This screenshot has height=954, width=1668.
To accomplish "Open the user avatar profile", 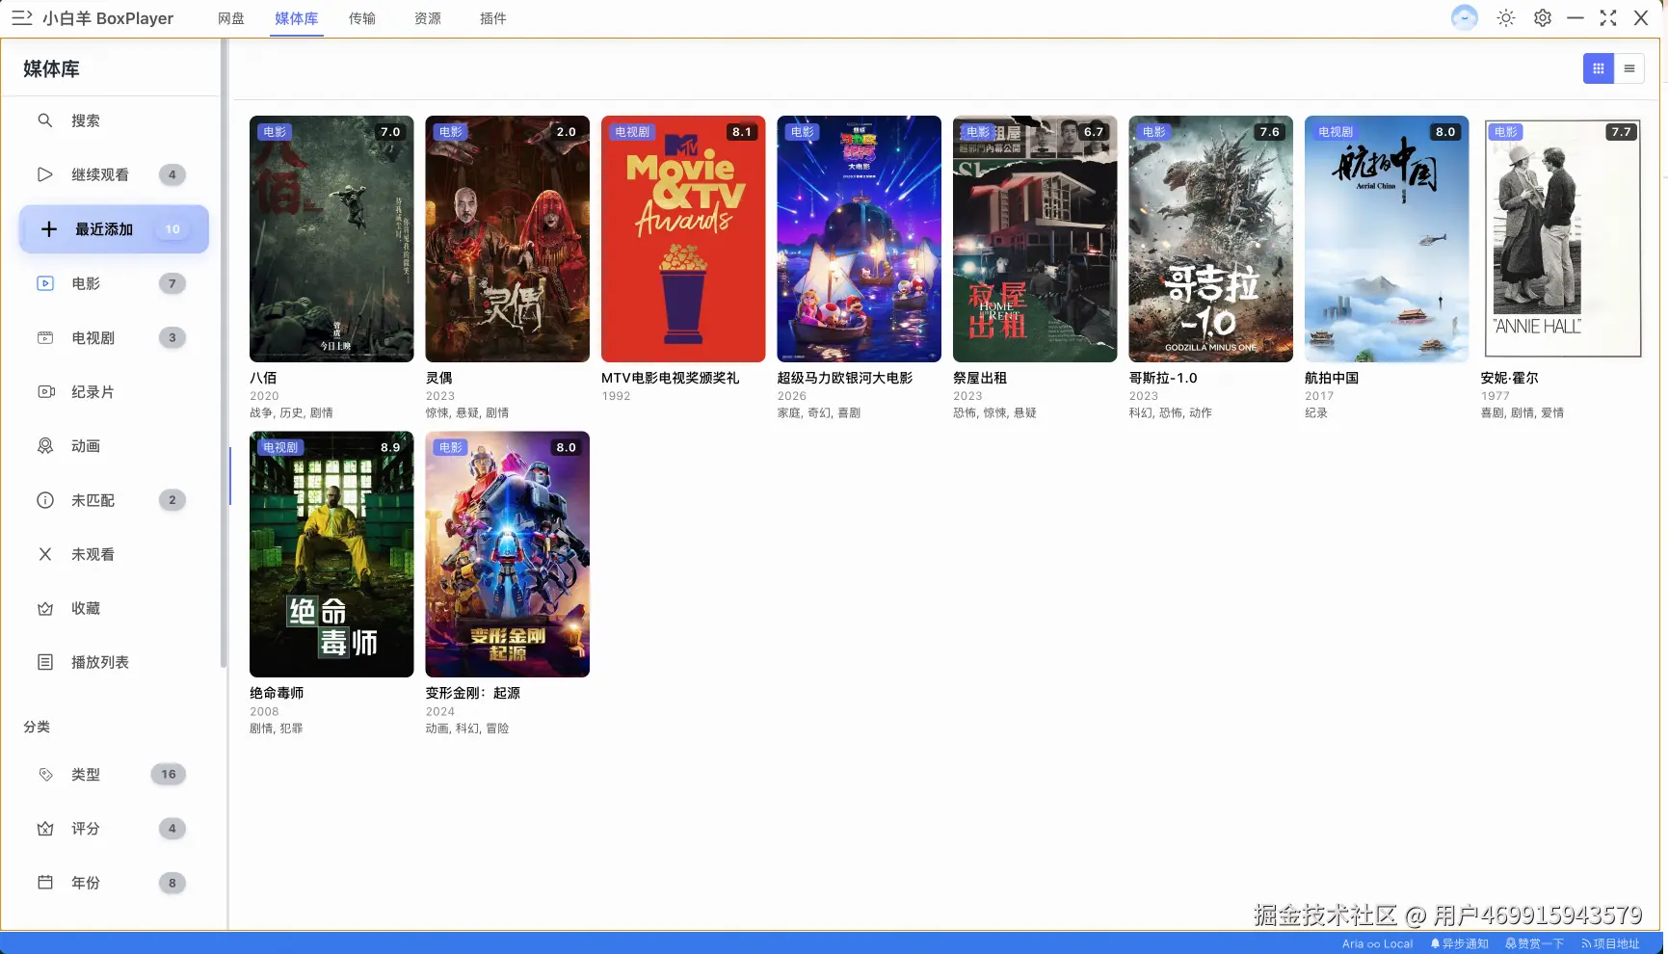I will [x=1464, y=18].
